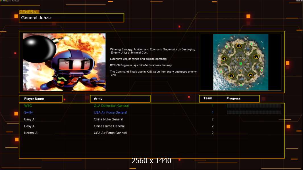Select player name W3C
This screenshot has height=170, width=303.
click(28, 106)
